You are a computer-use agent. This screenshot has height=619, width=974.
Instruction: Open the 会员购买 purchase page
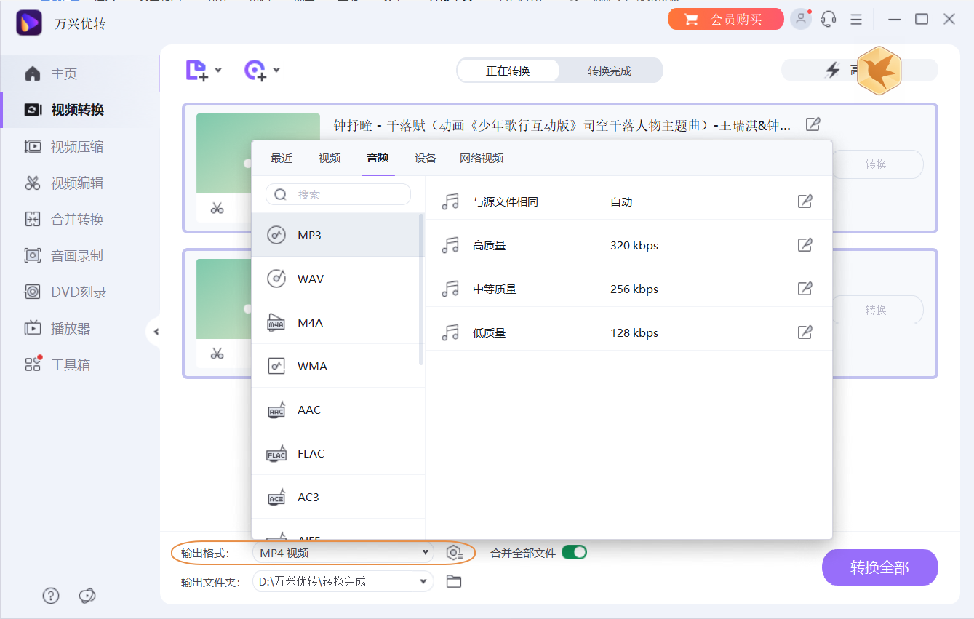coord(725,19)
